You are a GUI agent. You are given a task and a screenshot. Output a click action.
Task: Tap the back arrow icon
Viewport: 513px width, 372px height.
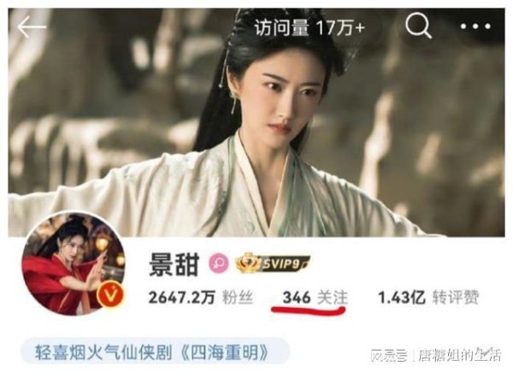click(32, 27)
